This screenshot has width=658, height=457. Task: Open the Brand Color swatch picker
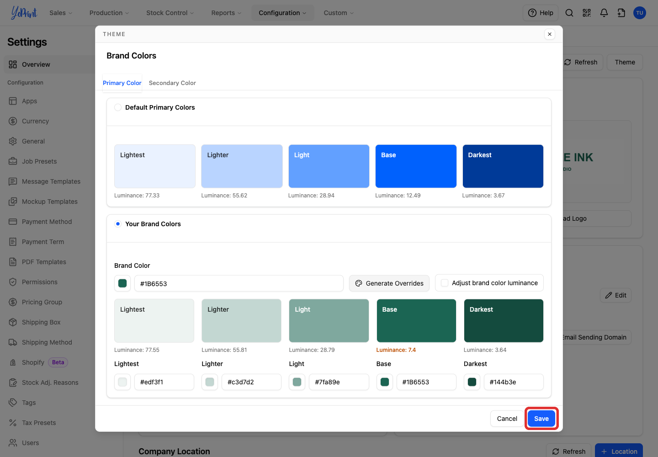point(122,283)
